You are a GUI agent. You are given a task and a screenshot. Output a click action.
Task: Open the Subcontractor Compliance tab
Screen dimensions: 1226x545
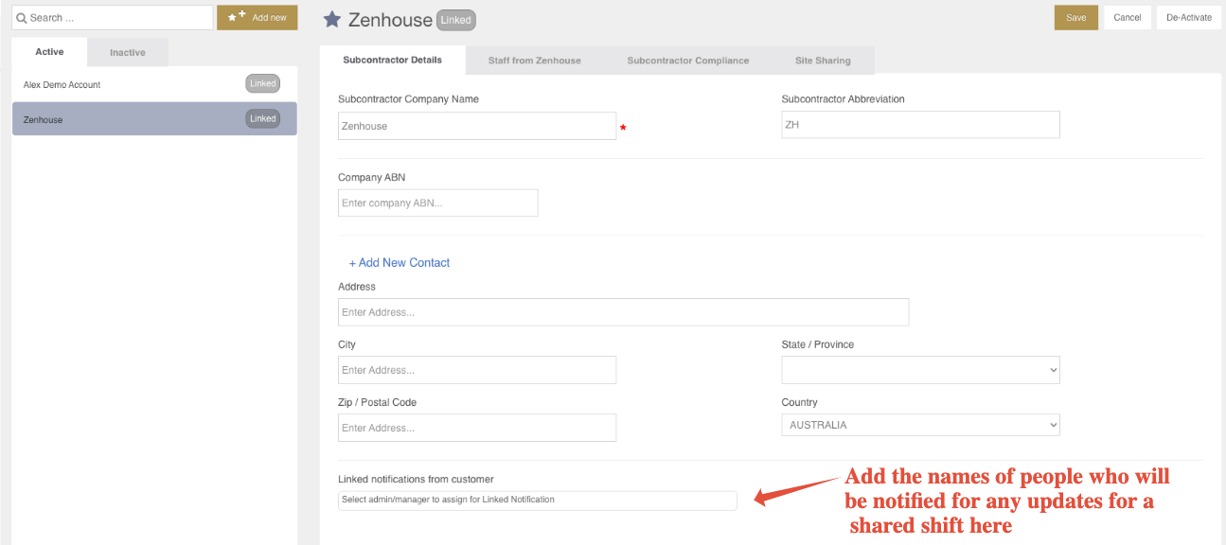point(688,61)
